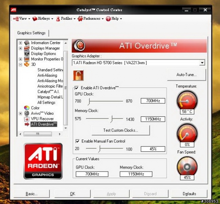Viewport: 220px width, 204px height.
Task: Expand the Displays Manager node
Action: 21,48
